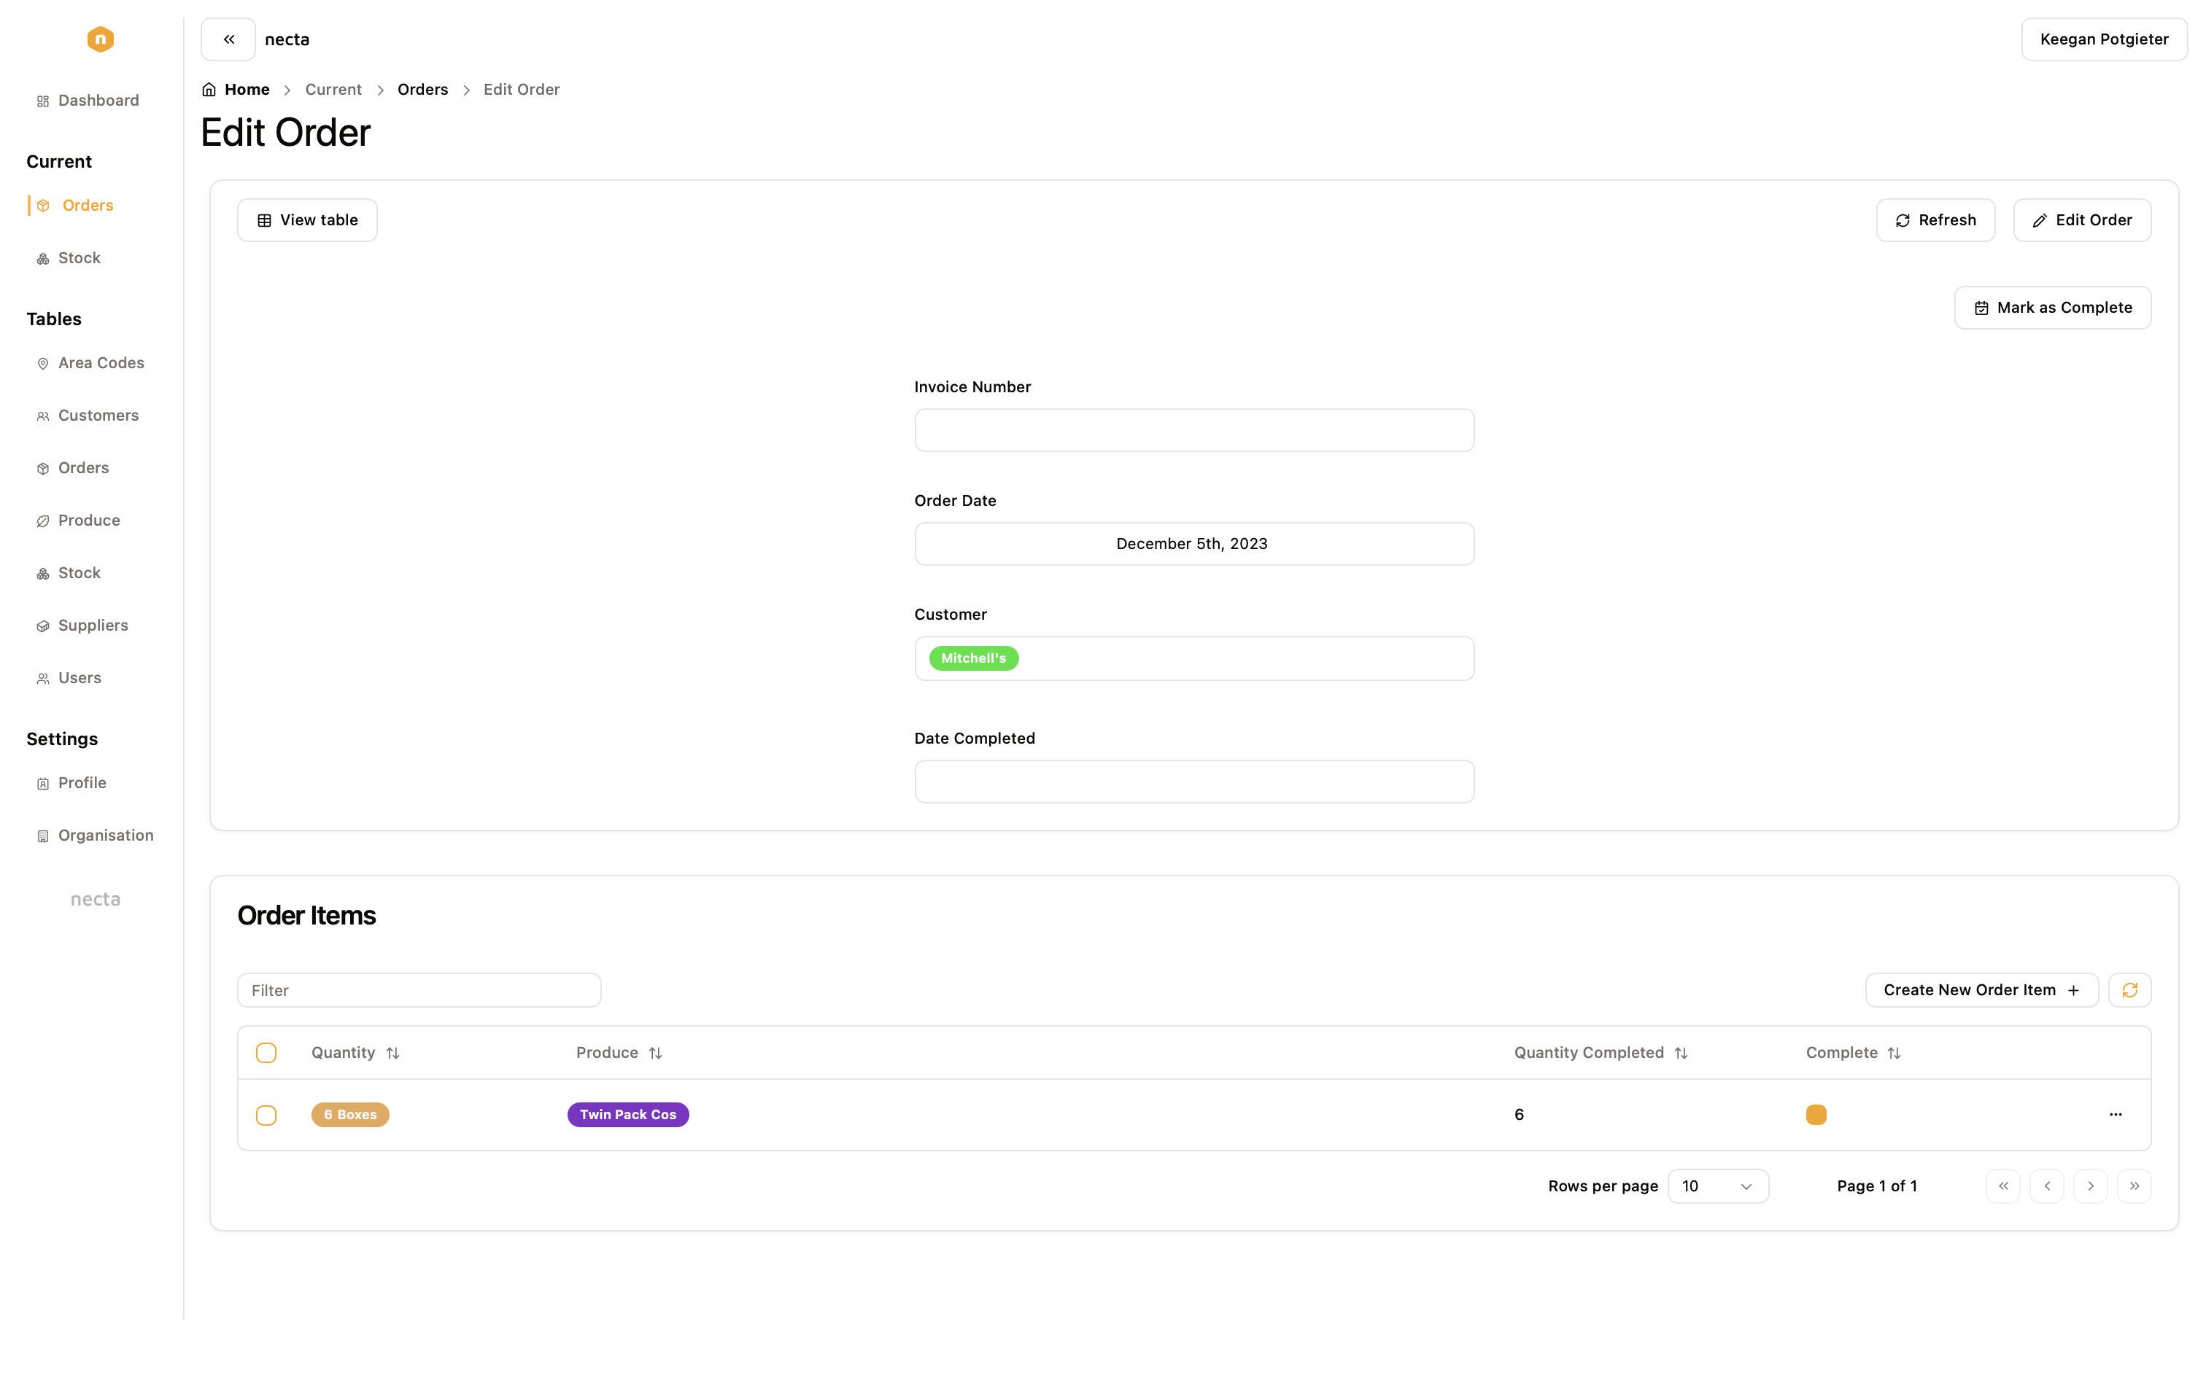2206x1378 pixels.
Task: Toggle the select-all checkbox in table header
Action: point(266,1053)
